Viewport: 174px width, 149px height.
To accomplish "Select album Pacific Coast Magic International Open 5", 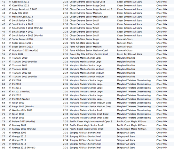I will (x=91, y=122).
